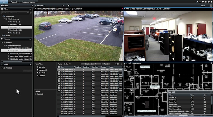
Task: Select the FLEXIDOME starlight parking lot video
Action: (x=79, y=36)
